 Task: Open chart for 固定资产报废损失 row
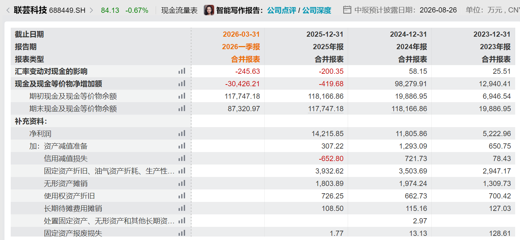pyautogui.click(x=182, y=233)
